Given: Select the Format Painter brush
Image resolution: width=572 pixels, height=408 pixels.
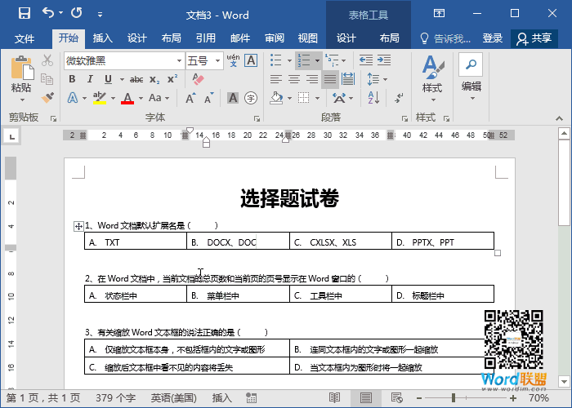Looking at the screenshot, I should (47, 97).
